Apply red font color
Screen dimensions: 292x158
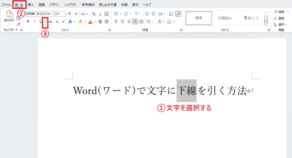click(x=90, y=22)
